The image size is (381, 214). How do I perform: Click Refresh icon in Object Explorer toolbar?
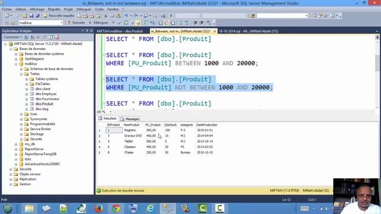(51, 37)
